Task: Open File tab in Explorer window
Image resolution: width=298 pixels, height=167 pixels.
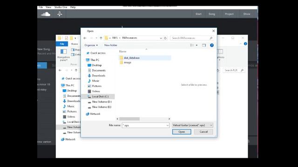Action: (x=62, y=44)
